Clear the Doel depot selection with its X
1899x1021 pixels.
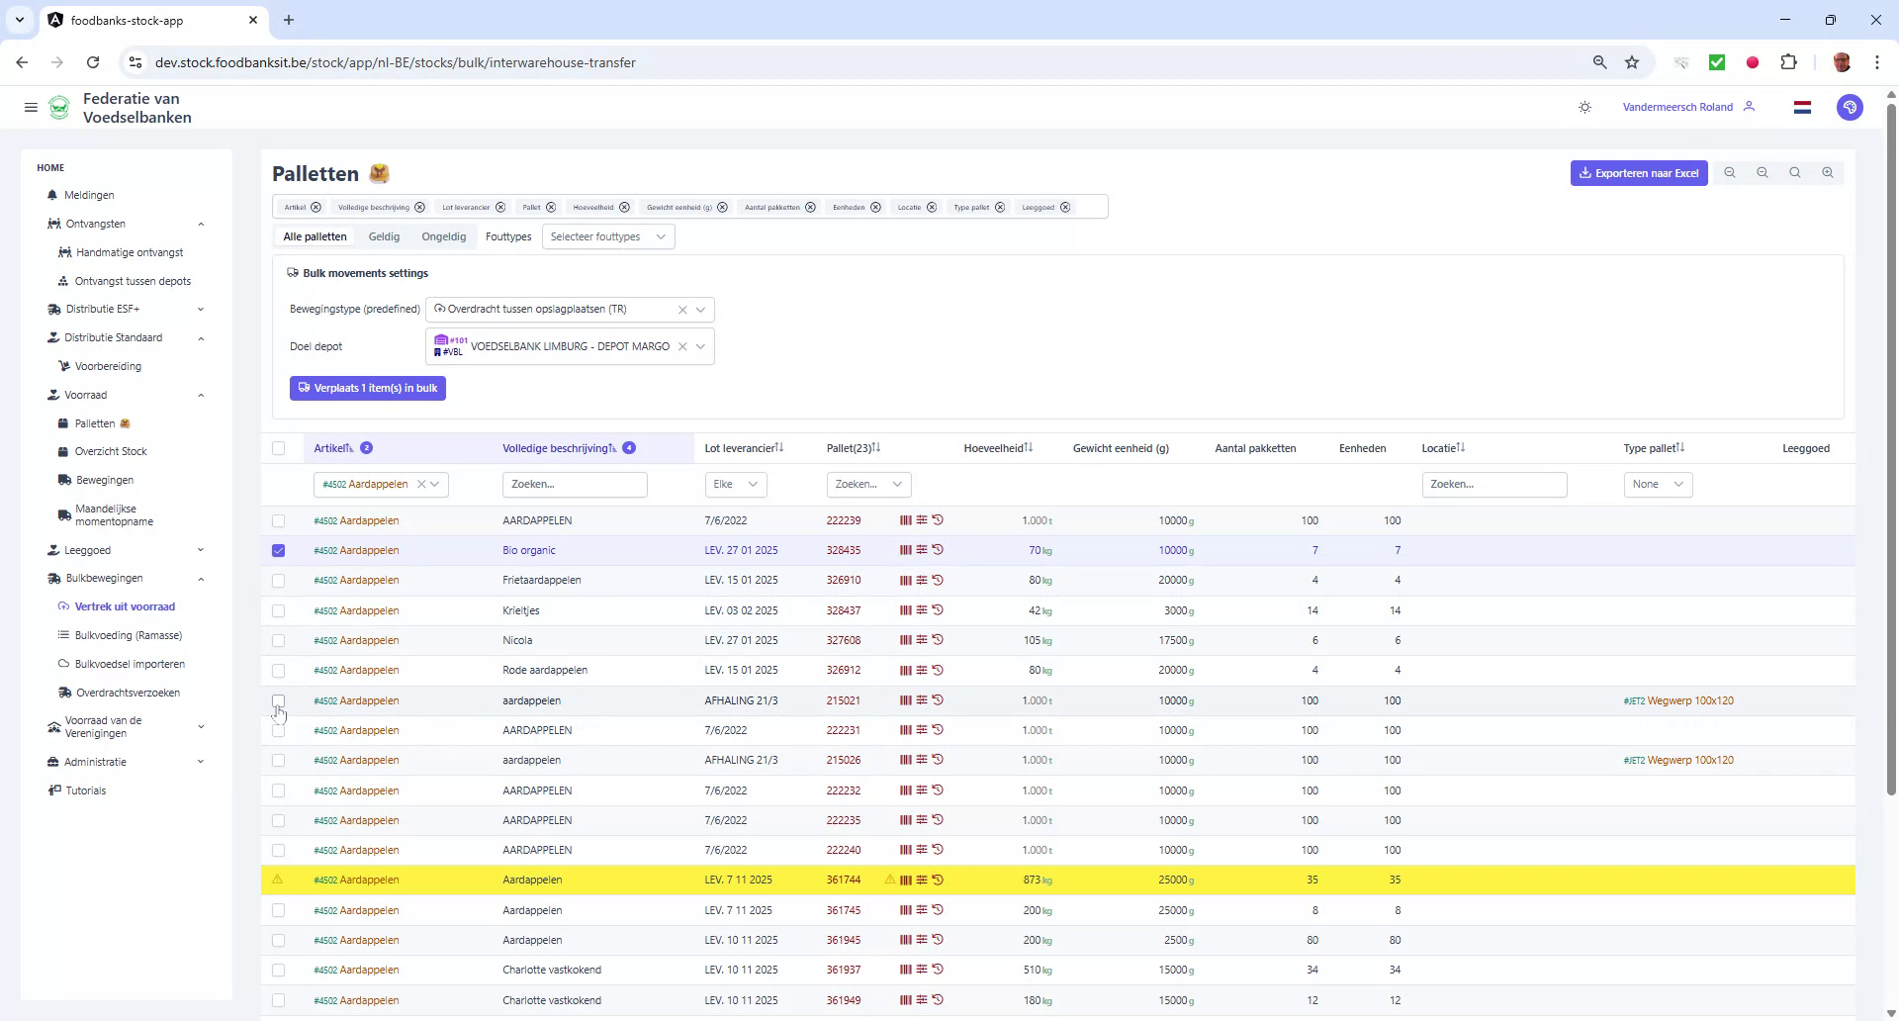click(683, 346)
